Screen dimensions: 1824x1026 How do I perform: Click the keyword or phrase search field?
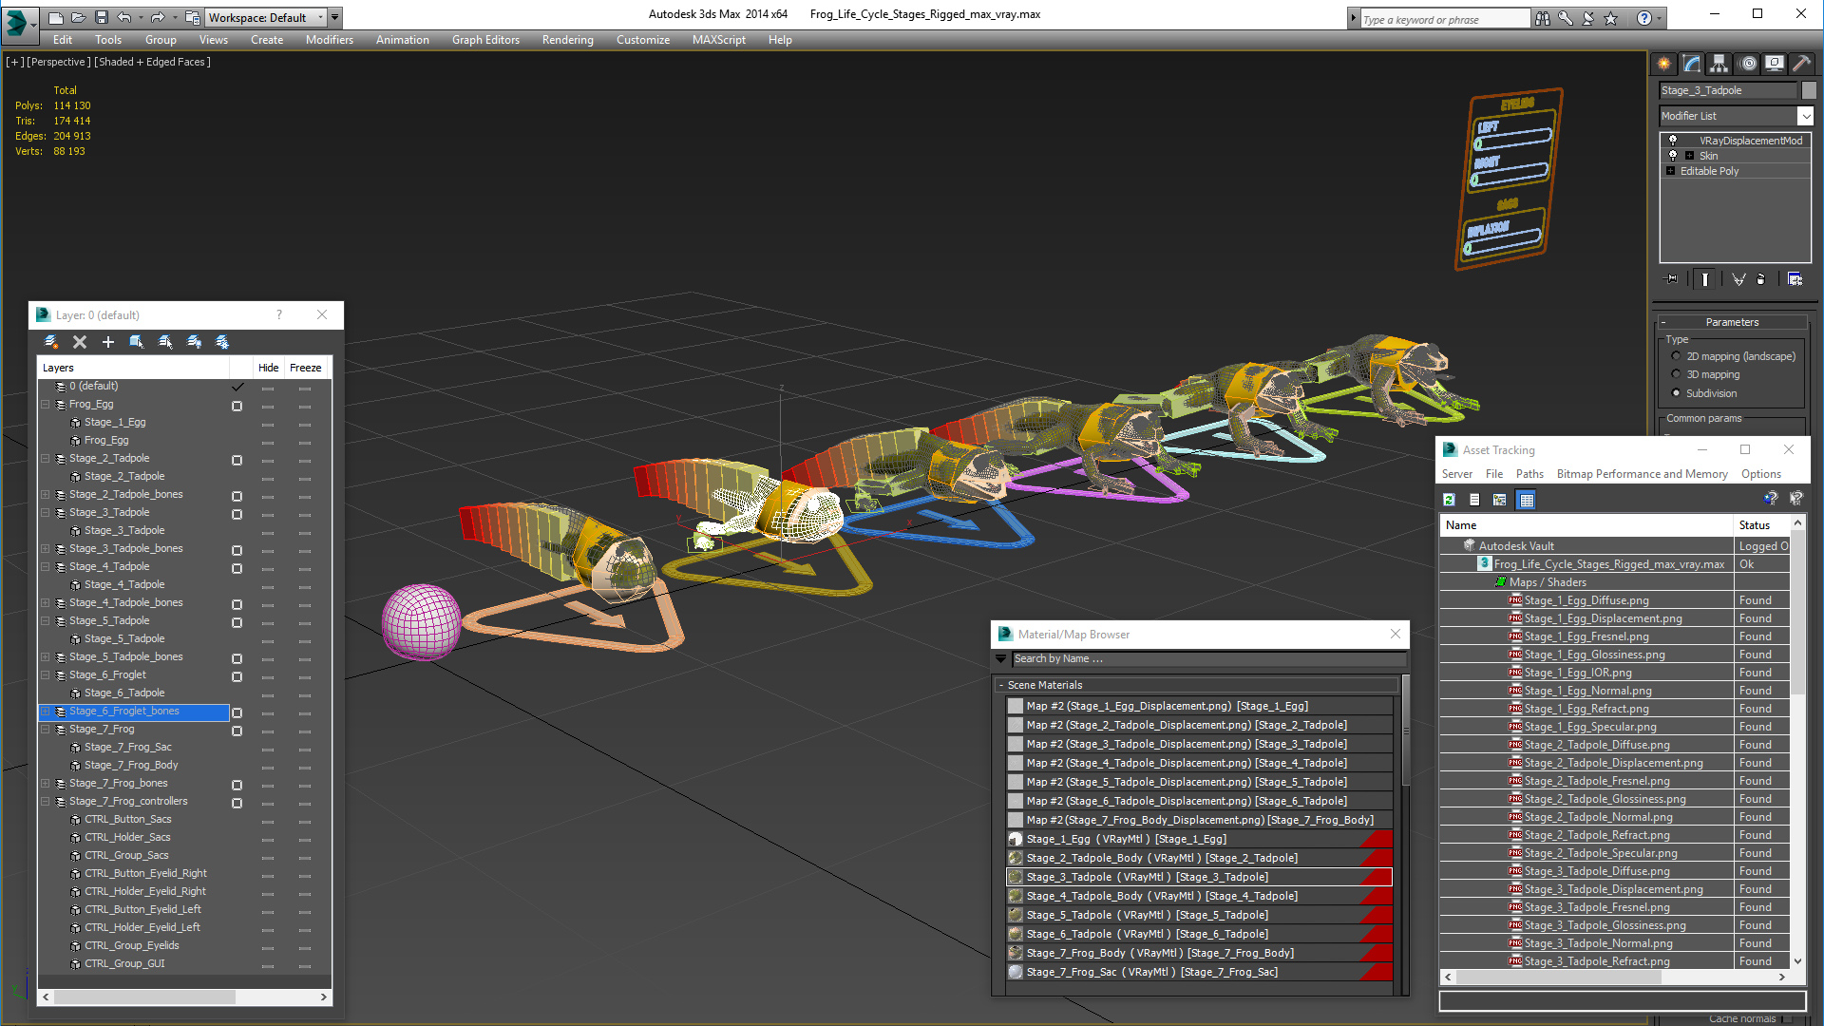click(1445, 19)
